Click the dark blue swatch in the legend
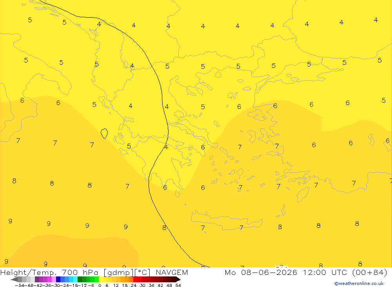The height and width of the screenshot is (287, 392). [58, 280]
